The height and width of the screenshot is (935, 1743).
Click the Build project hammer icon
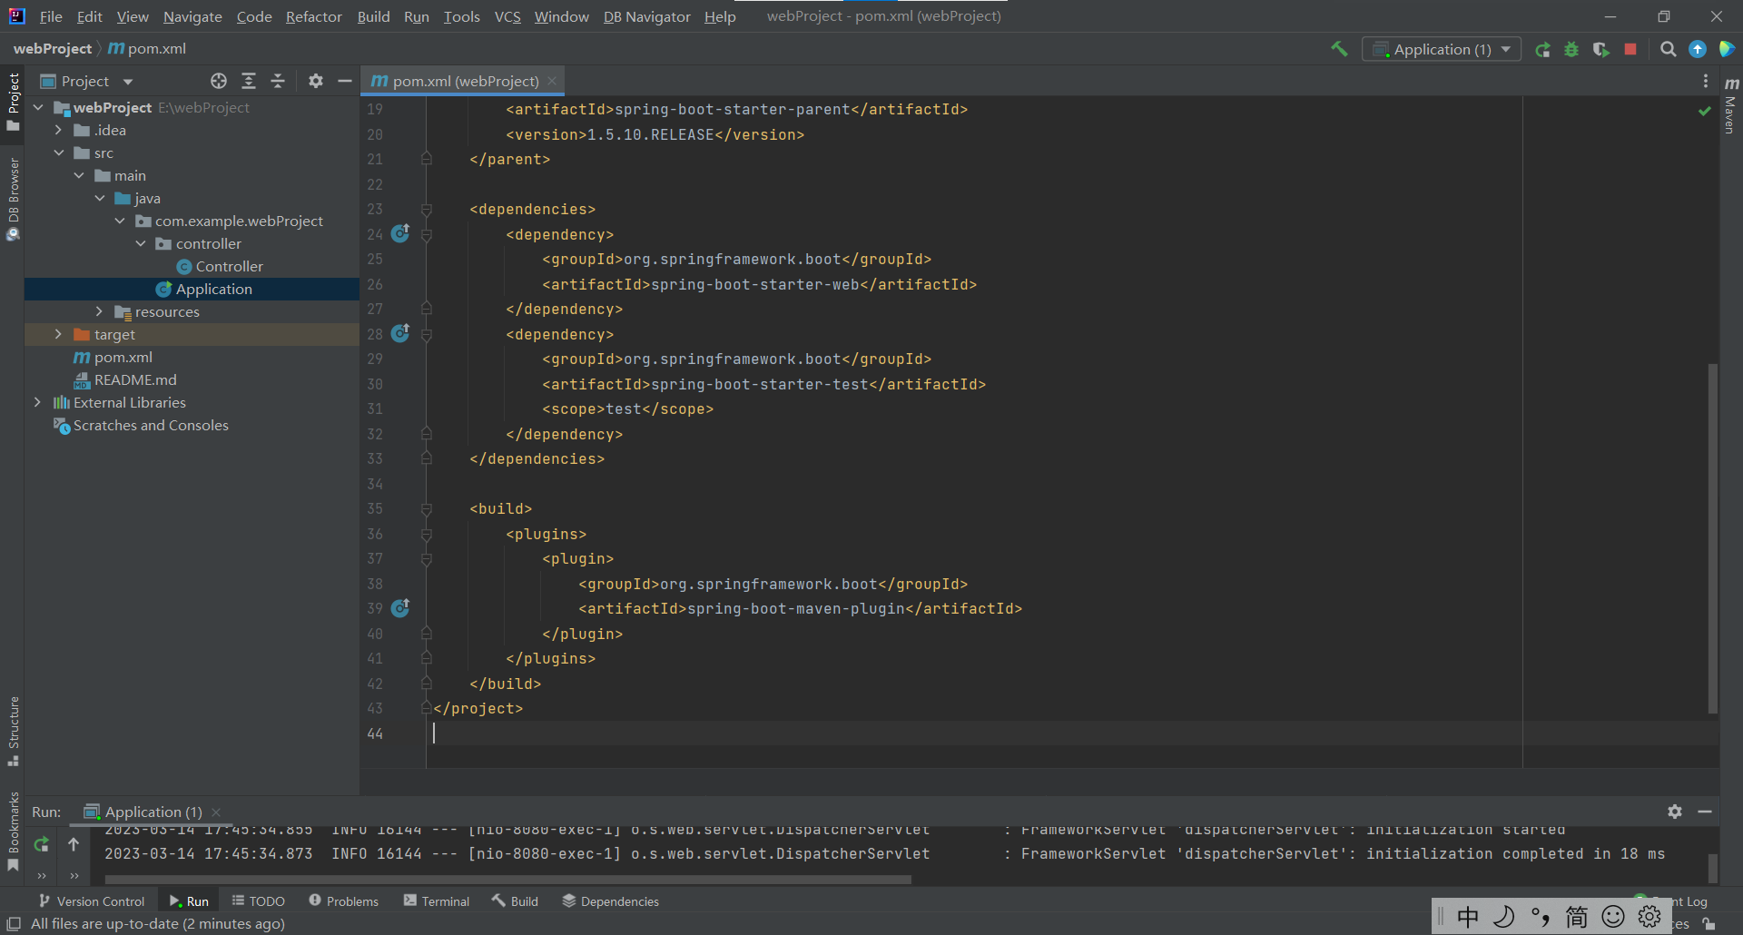[x=1339, y=49]
